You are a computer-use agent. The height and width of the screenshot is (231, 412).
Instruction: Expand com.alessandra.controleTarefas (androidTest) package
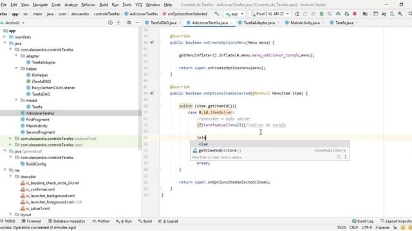10,139
